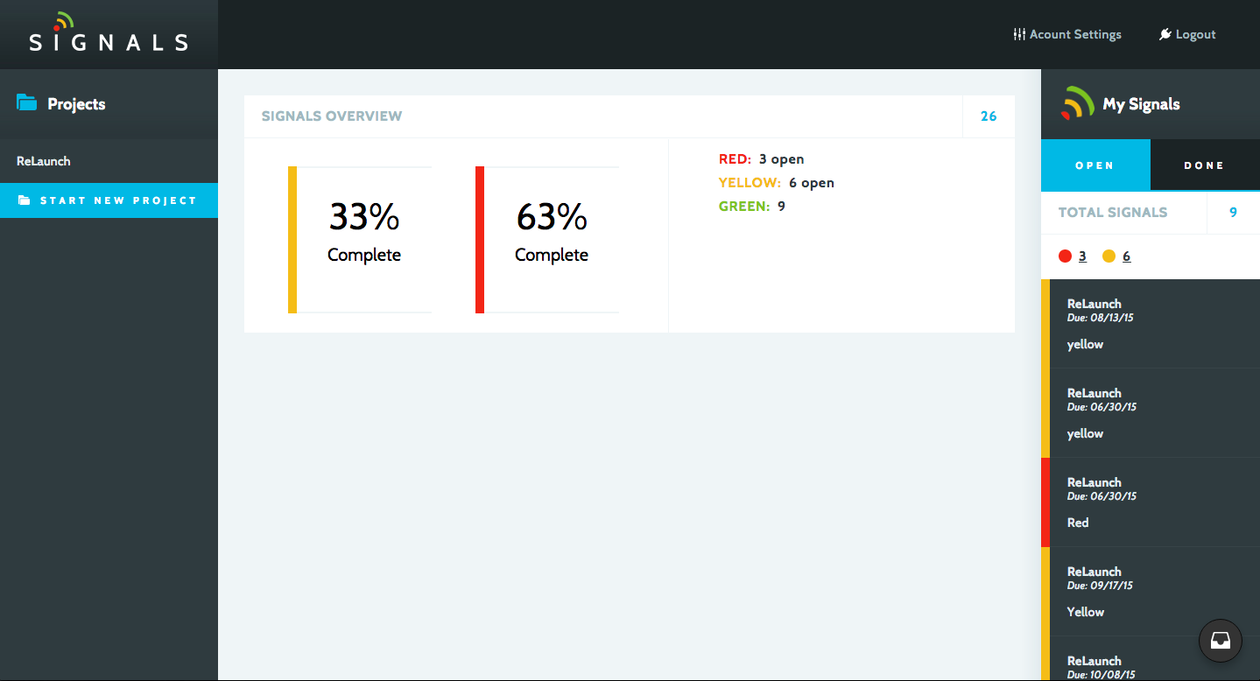Screen dimensions: 1260x681
Task: Click the Account Settings sliders icon
Action: pos(1019,34)
